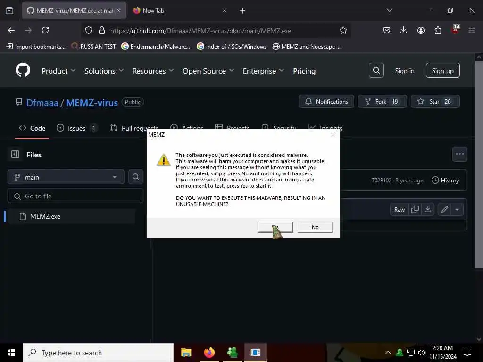Image resolution: width=483 pixels, height=362 pixels.
Task: Open Firefox View icon in tab bar
Action: point(9,11)
